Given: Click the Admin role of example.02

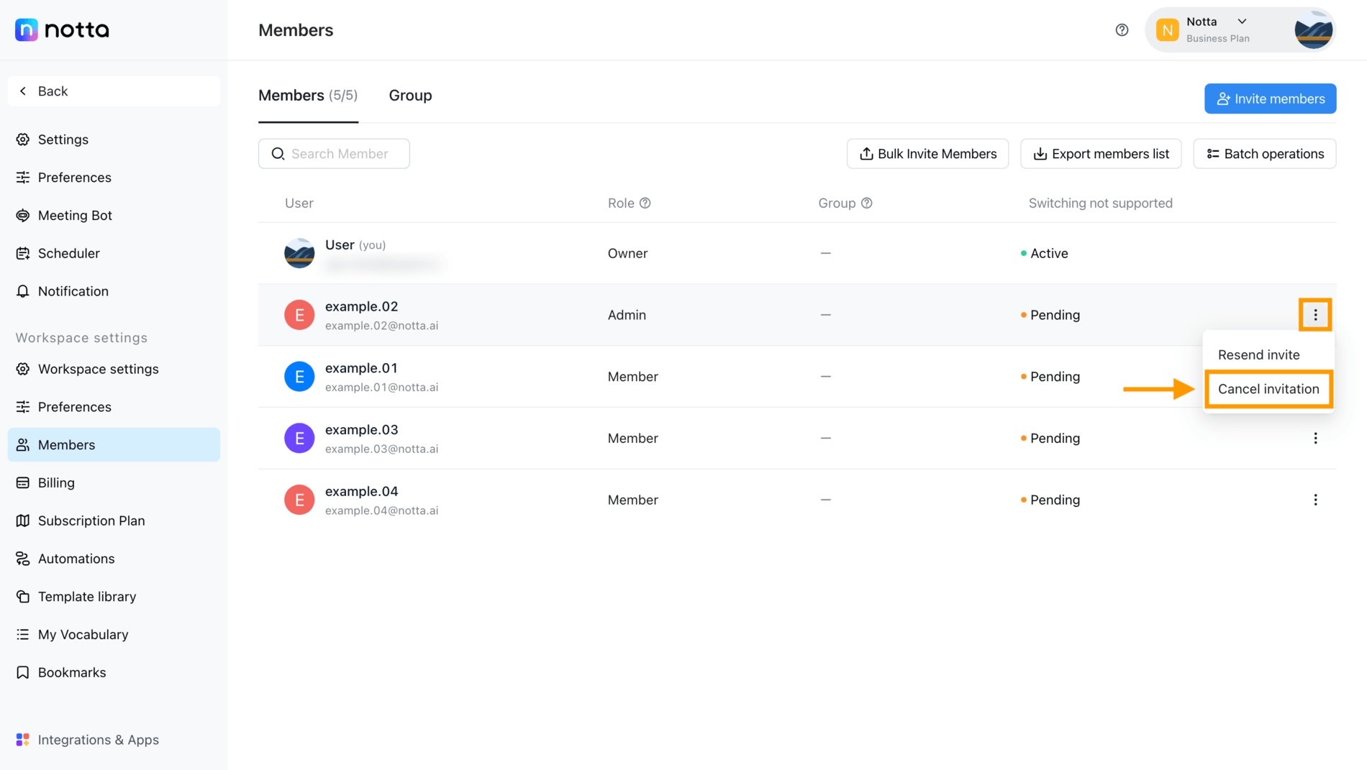Looking at the screenshot, I should [627, 315].
